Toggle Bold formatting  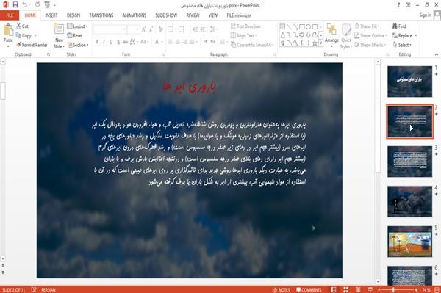tap(97, 42)
